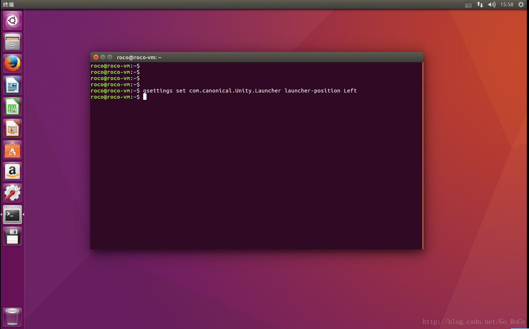Launch Firefox web browser

12,64
